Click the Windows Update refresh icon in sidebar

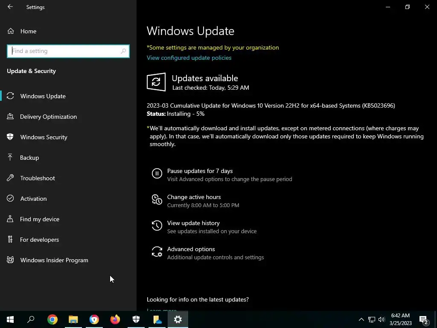coord(10,96)
